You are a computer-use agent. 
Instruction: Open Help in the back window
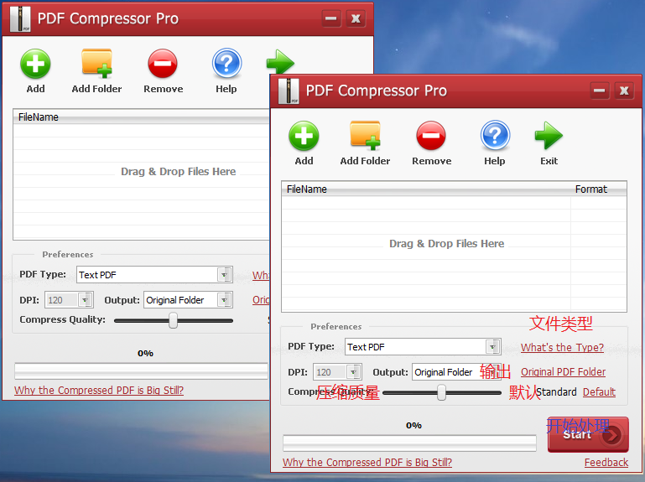(226, 64)
